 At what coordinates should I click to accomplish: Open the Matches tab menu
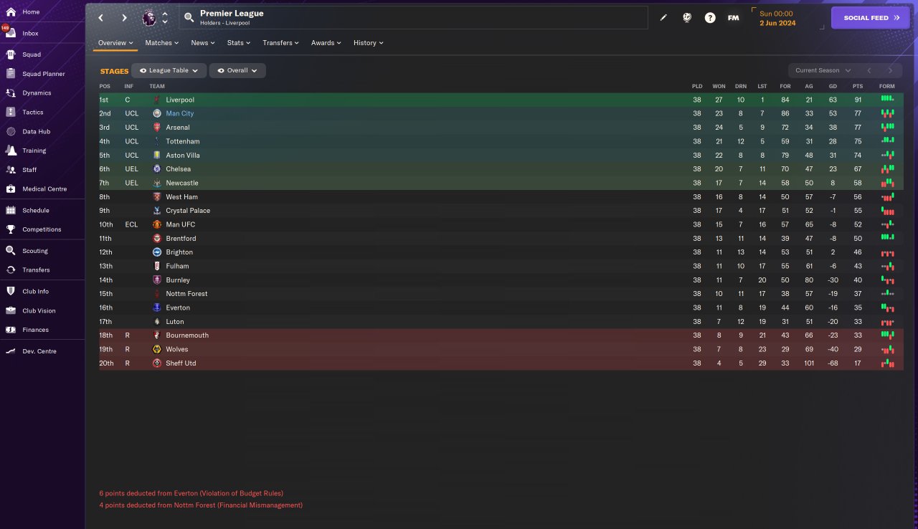[162, 43]
